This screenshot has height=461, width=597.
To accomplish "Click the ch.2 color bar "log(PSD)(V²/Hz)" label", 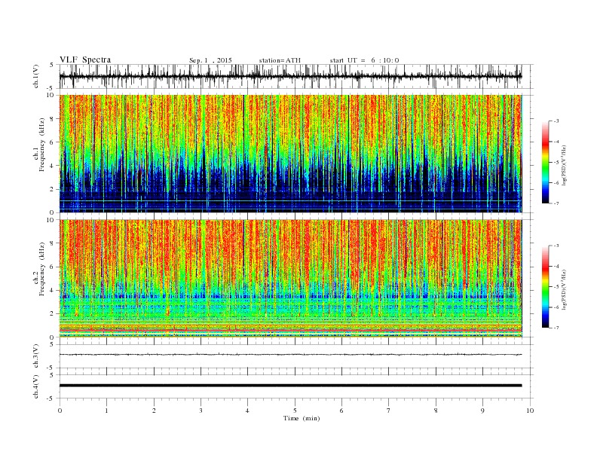I will (x=564, y=289).
